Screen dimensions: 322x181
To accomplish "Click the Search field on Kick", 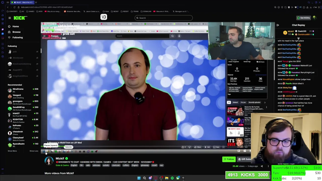I will point(164,18).
